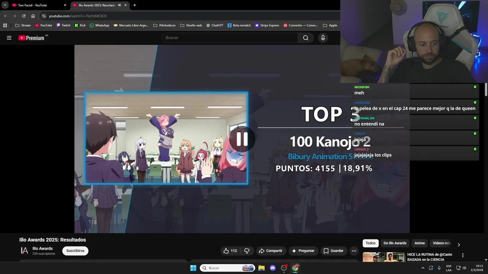This screenshot has width=488, height=274.
Task: Open the ChatGPT bookmark
Action: click(215, 25)
